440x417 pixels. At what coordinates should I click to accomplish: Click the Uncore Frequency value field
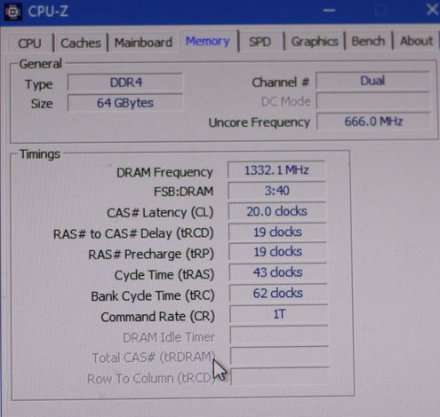[373, 122]
